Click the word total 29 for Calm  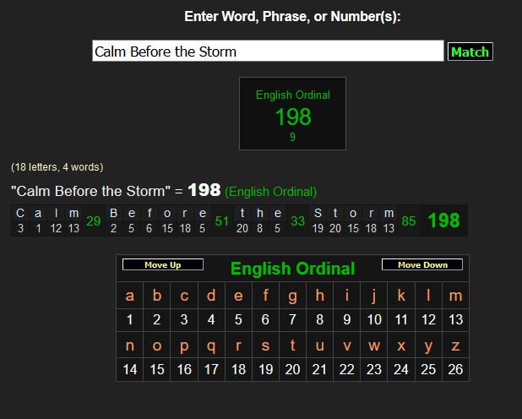[x=94, y=221]
